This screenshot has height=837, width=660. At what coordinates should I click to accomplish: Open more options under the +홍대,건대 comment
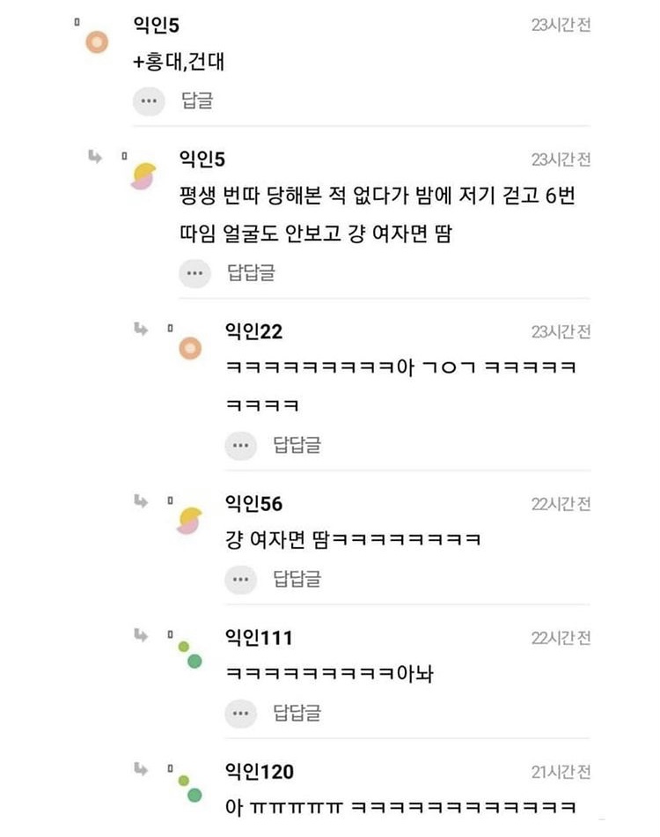click(149, 100)
